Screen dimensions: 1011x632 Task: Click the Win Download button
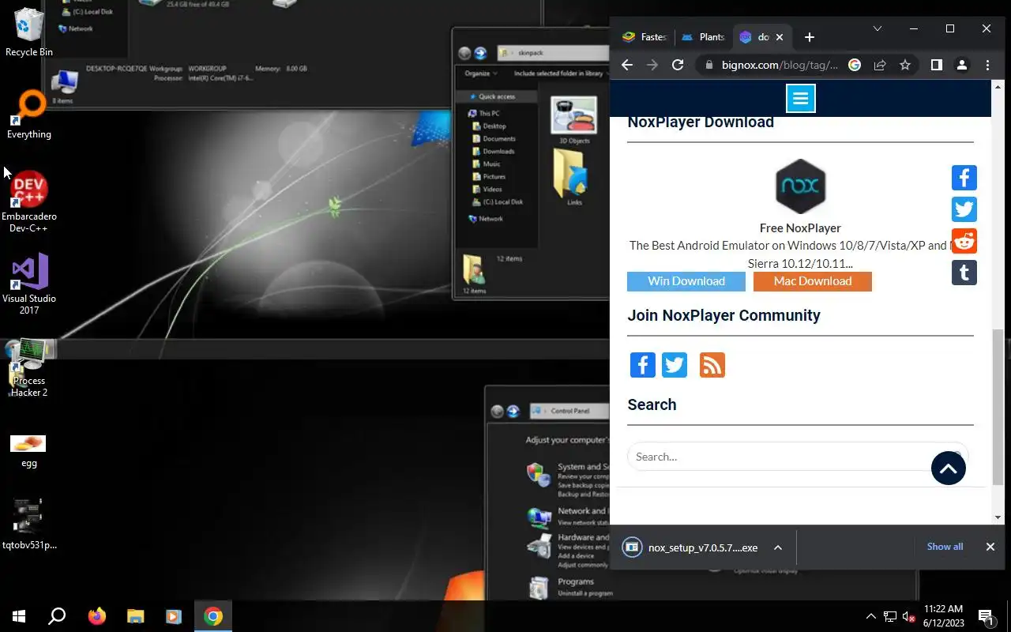pyautogui.click(x=686, y=281)
